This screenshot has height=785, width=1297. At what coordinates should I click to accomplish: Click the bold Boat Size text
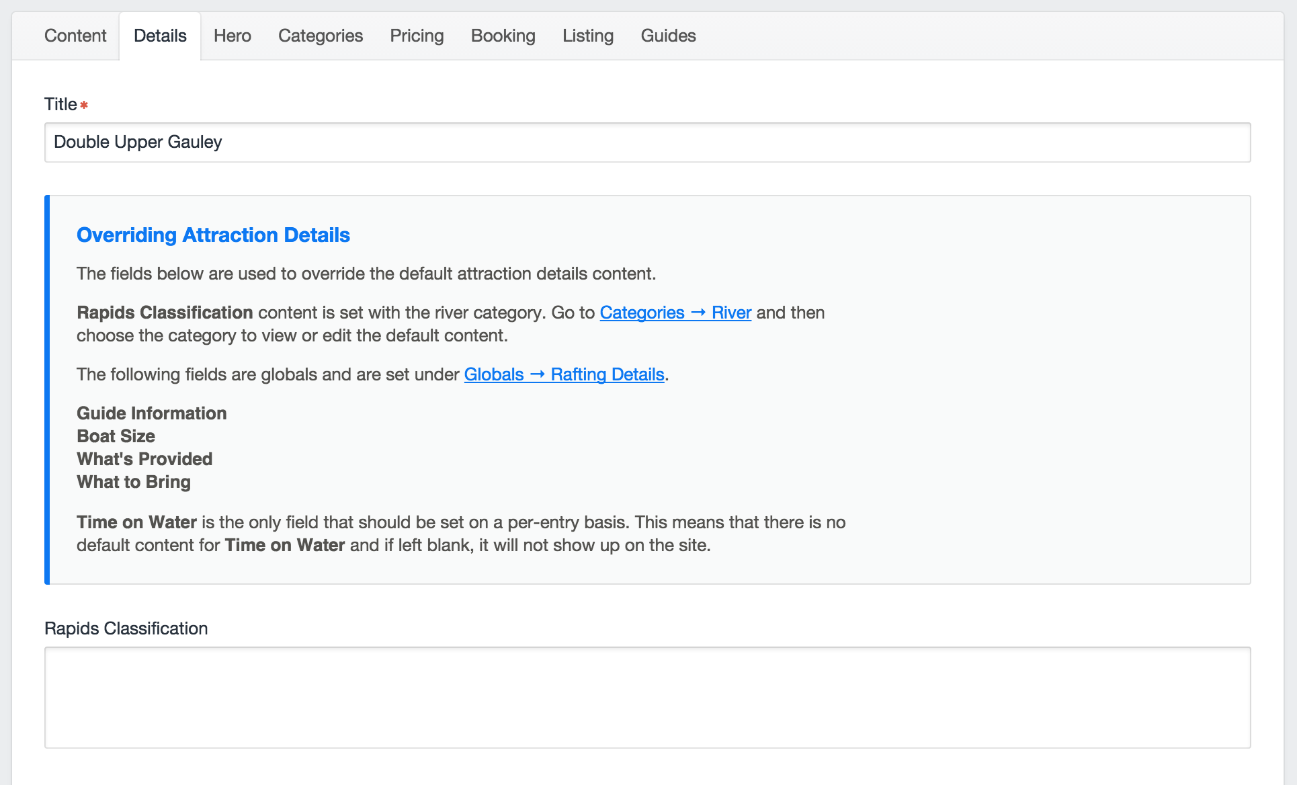coord(116,436)
